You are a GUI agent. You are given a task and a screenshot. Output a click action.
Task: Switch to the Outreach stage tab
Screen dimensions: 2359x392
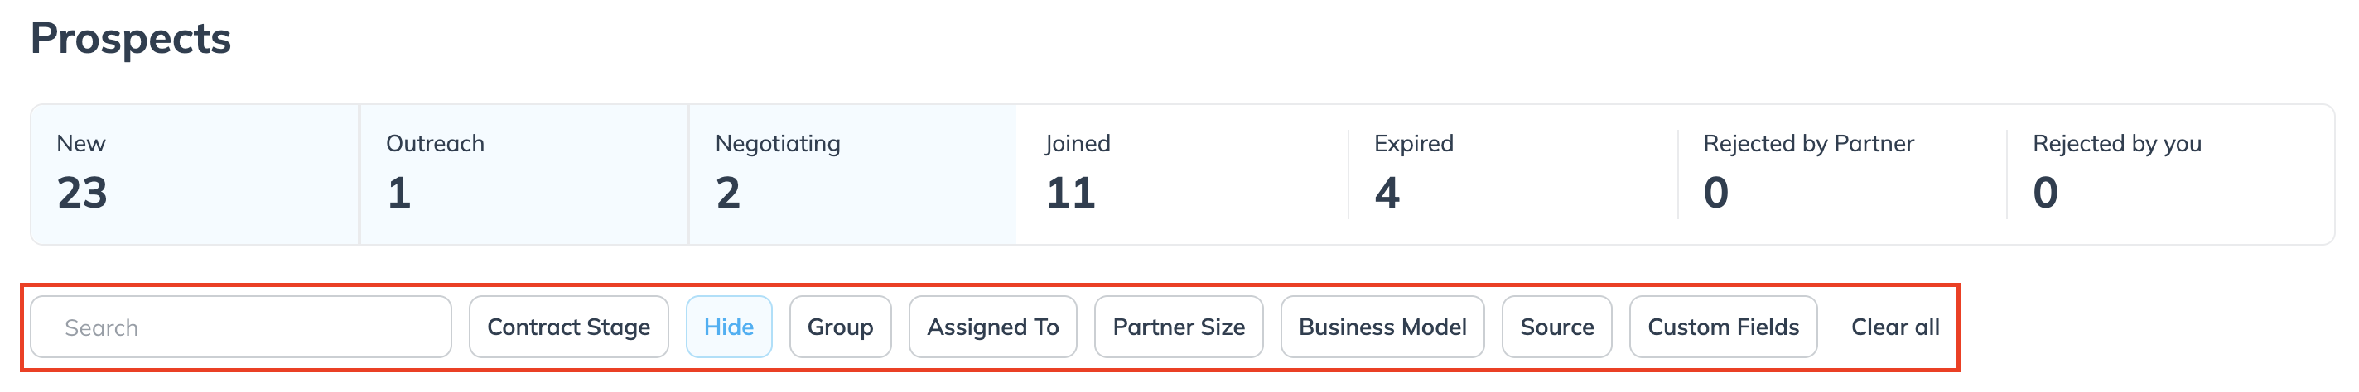click(523, 174)
